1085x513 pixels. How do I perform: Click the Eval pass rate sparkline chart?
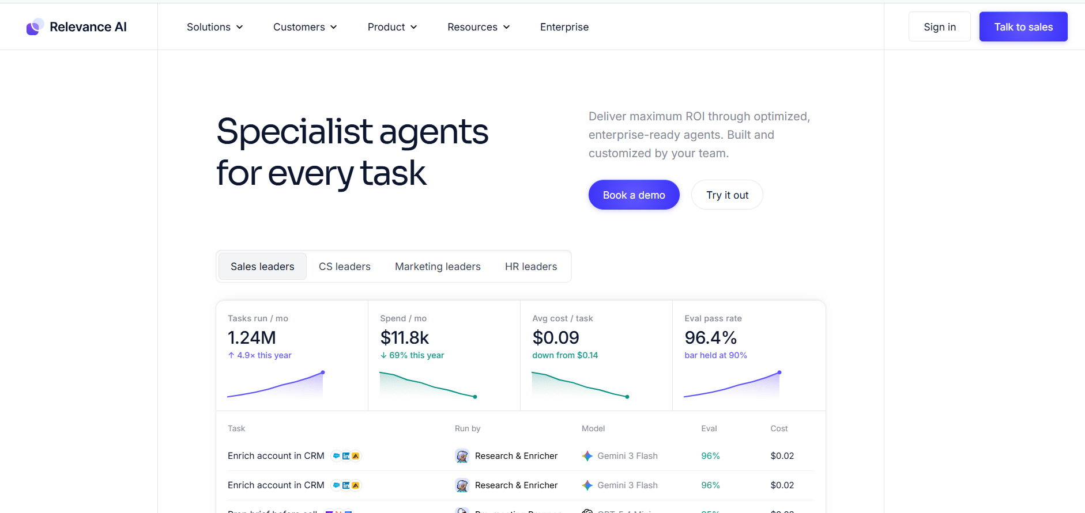tap(733, 385)
